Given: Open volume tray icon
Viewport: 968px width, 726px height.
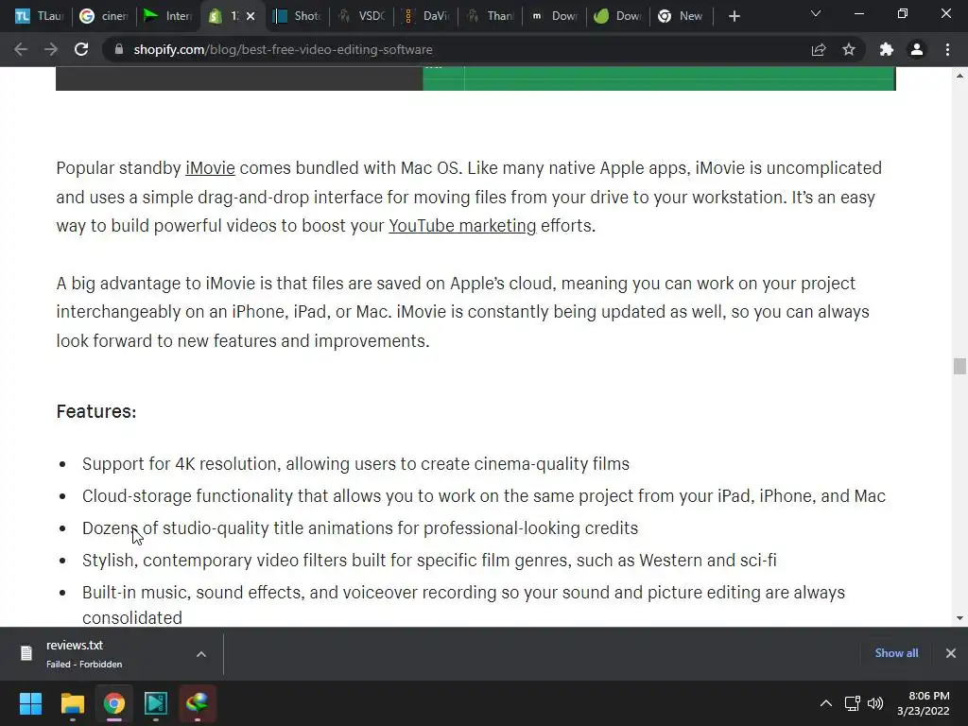Looking at the screenshot, I should pos(875,703).
